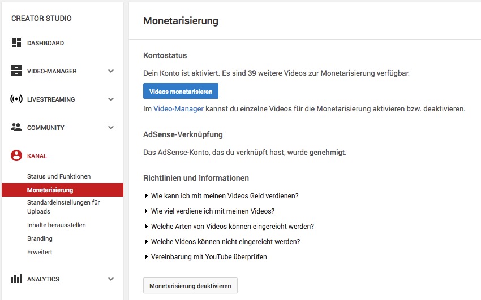Expand 'Welche Videos können nicht eingereicht werden?'
This screenshot has height=300, width=481.
coord(222,242)
